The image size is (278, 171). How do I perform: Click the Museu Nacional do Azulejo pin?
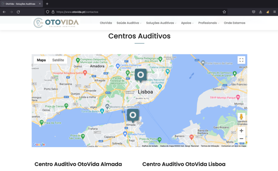click(x=160, y=87)
